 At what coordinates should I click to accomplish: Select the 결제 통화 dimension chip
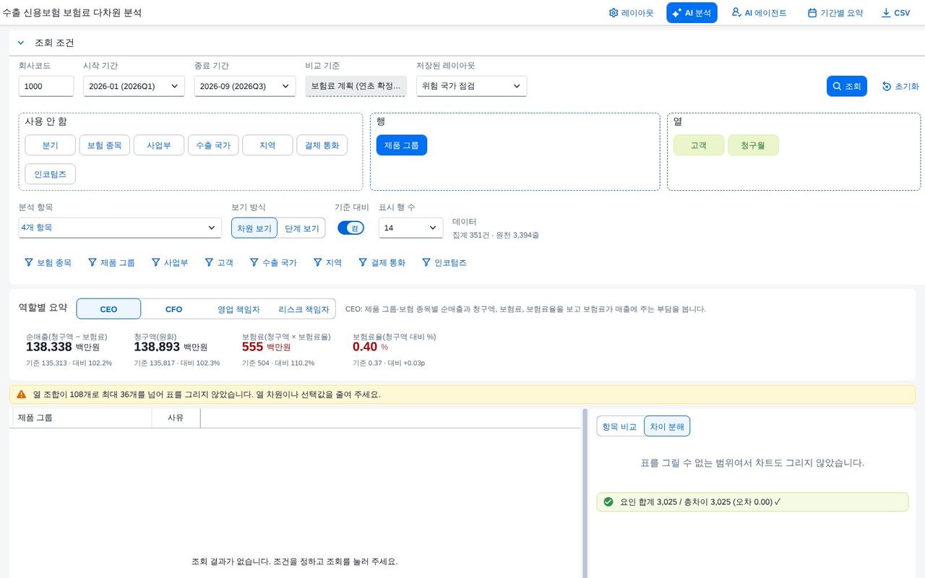point(322,145)
